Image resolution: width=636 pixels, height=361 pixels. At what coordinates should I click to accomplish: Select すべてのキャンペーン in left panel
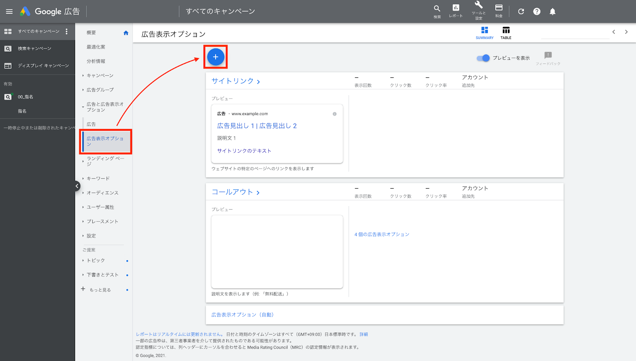pyautogui.click(x=38, y=31)
